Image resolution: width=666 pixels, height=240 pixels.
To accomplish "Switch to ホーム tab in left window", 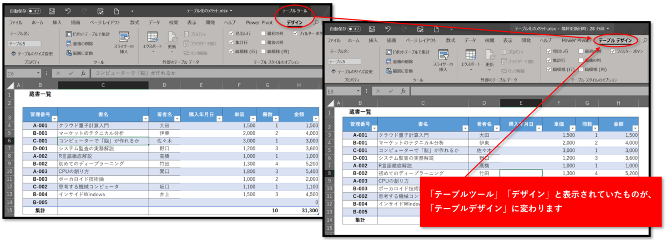I will pos(38,23).
